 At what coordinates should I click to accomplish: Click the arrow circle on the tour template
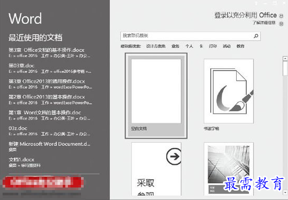coord(174,156)
